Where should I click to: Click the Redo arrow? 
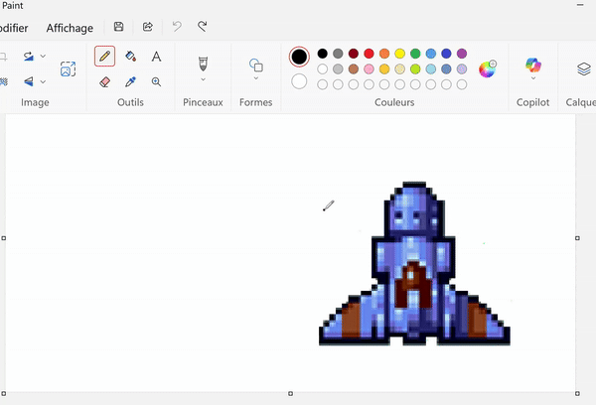(203, 27)
